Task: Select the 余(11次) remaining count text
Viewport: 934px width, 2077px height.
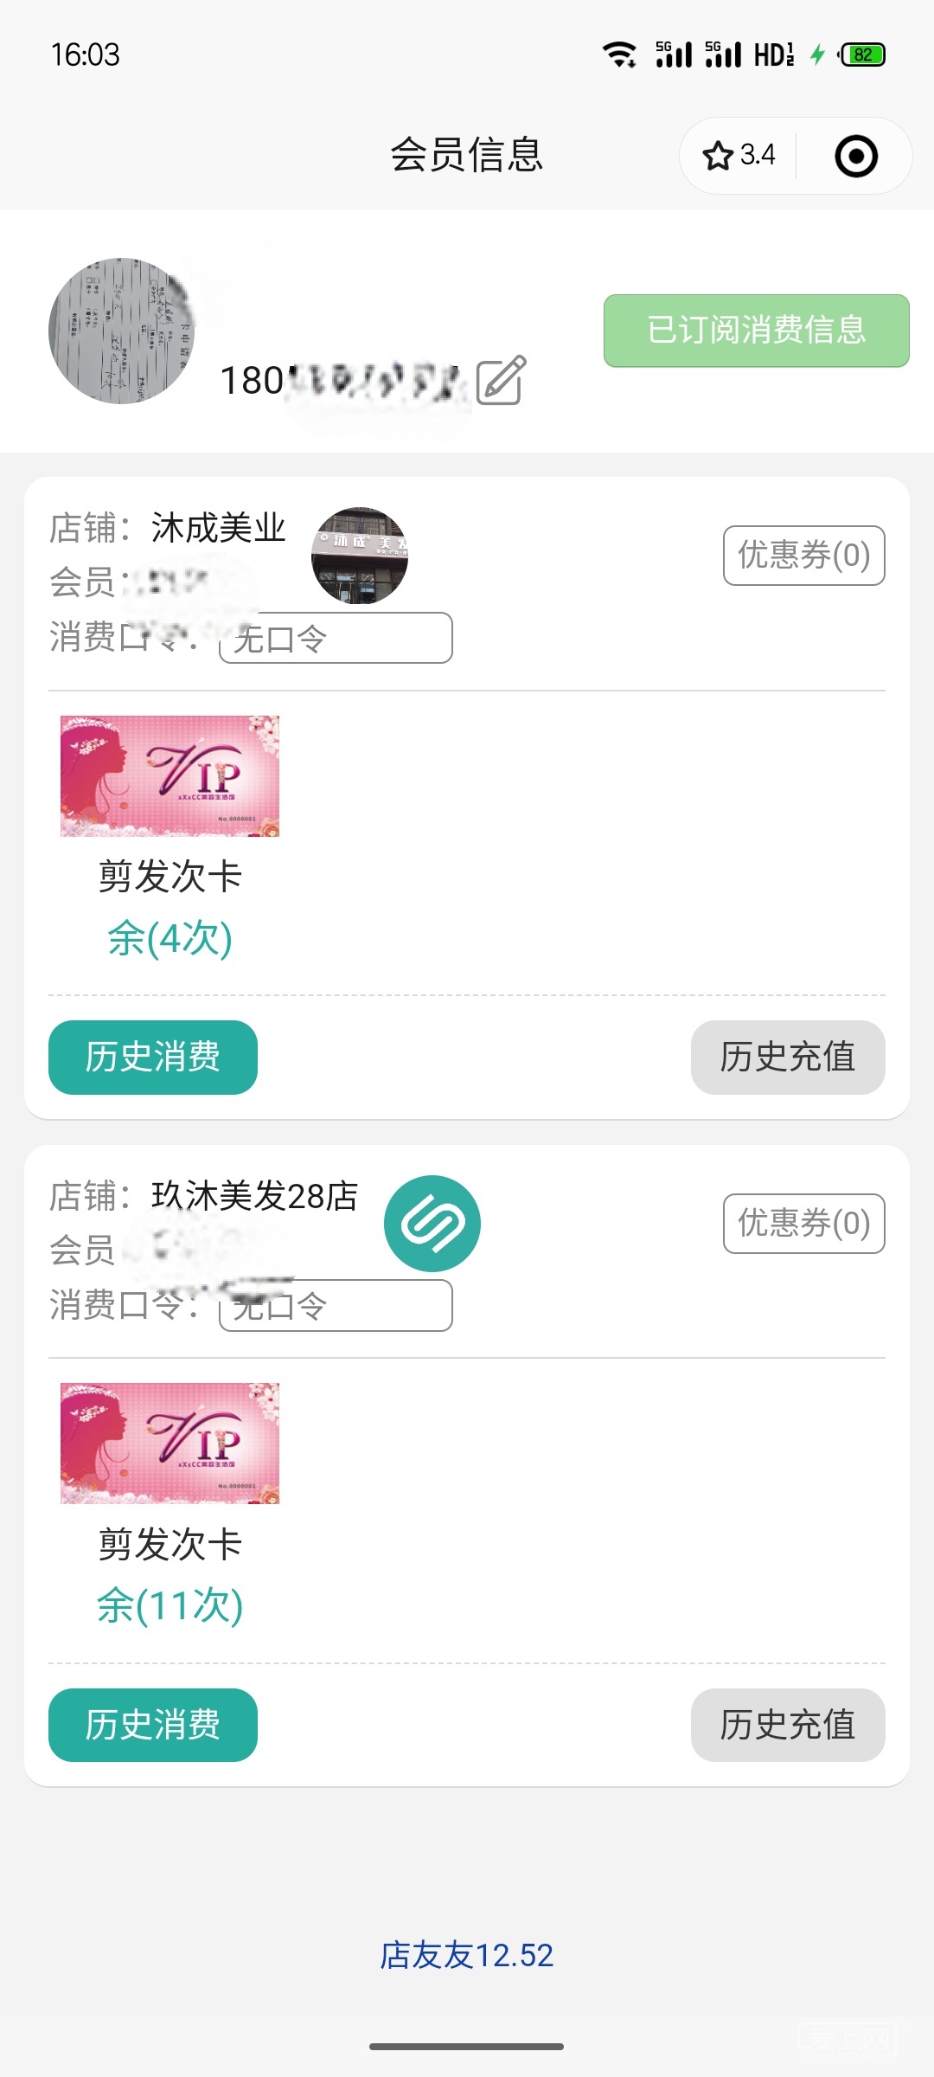Action: [170, 1605]
